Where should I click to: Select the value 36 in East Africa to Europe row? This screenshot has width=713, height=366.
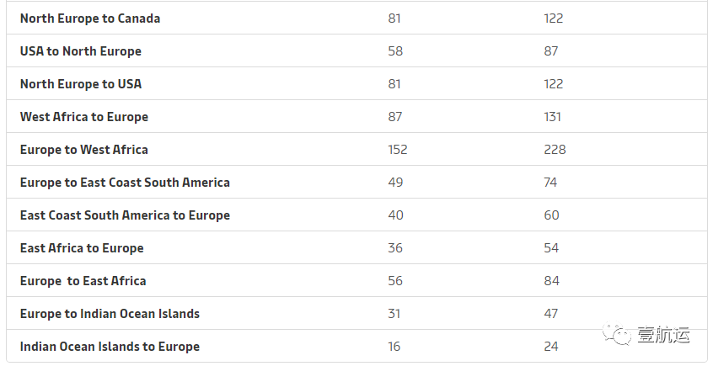point(395,248)
